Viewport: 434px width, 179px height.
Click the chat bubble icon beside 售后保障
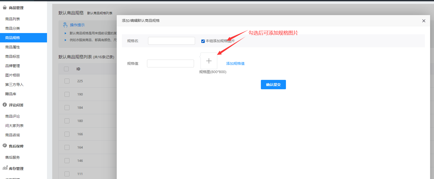point(5,146)
